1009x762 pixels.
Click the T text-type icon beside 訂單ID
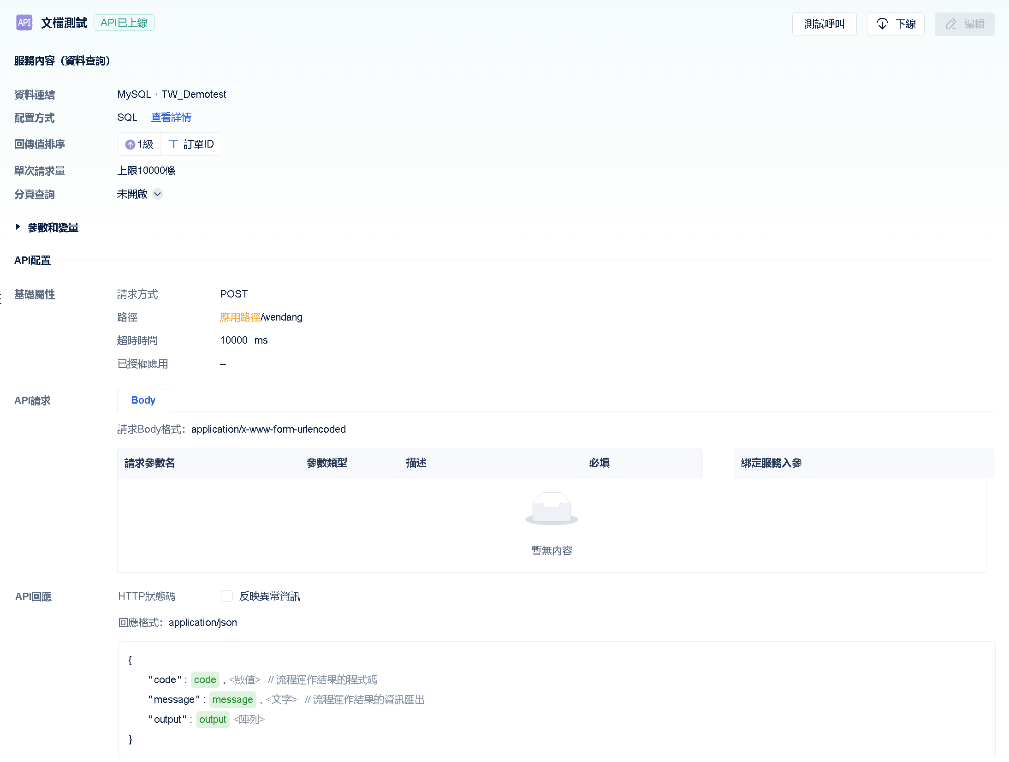pos(173,144)
